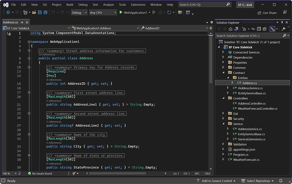Image resolution: width=292 pixels, height=184 pixels.
Task: Toggle the SPC spaces indicator in editor footer
Action: coord(197,173)
